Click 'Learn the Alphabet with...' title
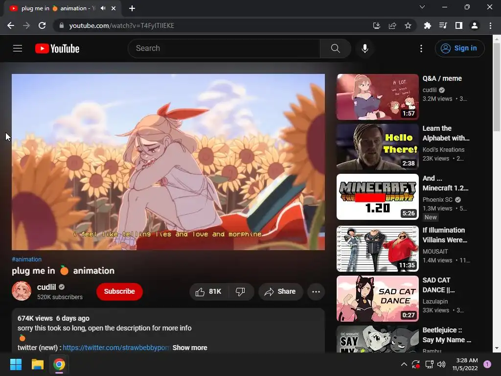 pos(446,133)
